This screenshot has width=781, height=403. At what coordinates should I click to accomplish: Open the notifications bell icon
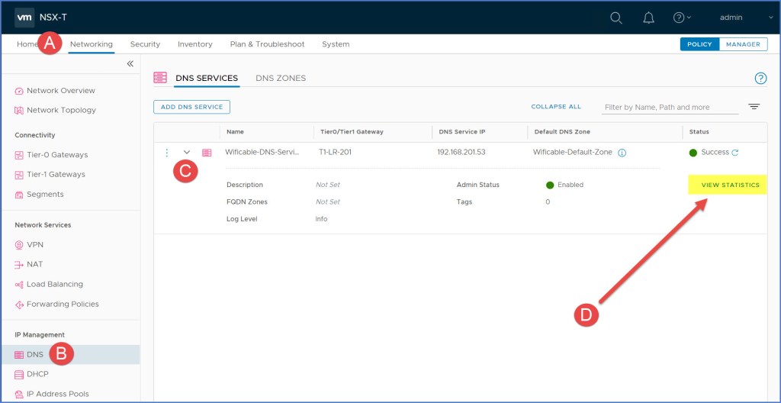[648, 18]
